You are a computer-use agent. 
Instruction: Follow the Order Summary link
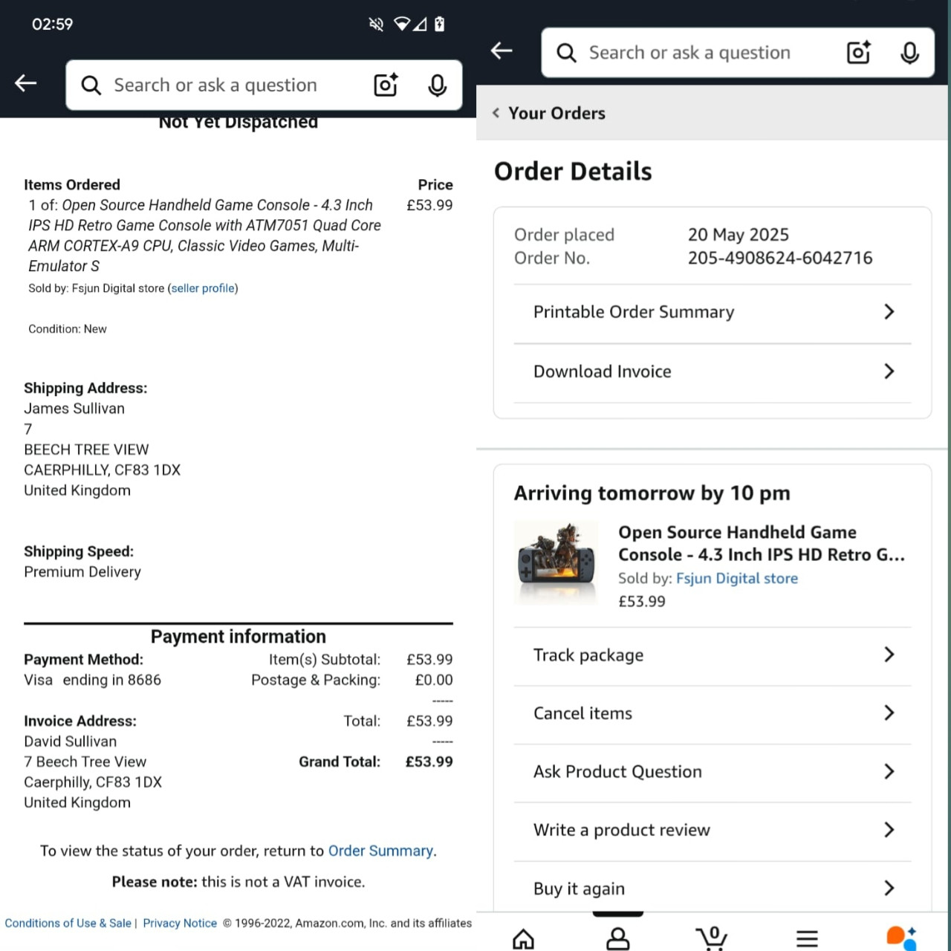pos(380,851)
